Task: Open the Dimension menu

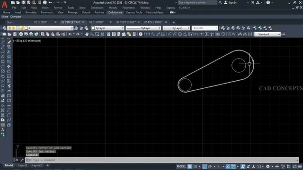Action: click(x=97, y=8)
